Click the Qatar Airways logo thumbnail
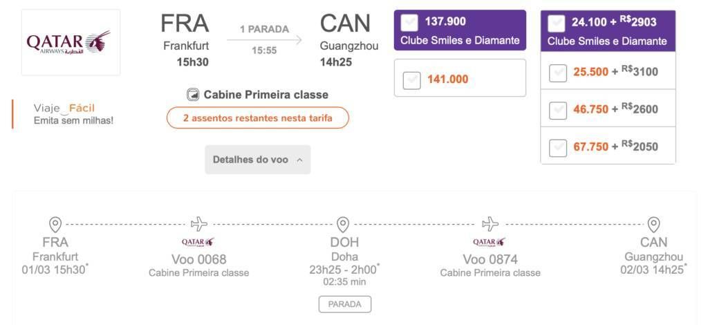Screen dimensions: 708x325 (x=71, y=42)
